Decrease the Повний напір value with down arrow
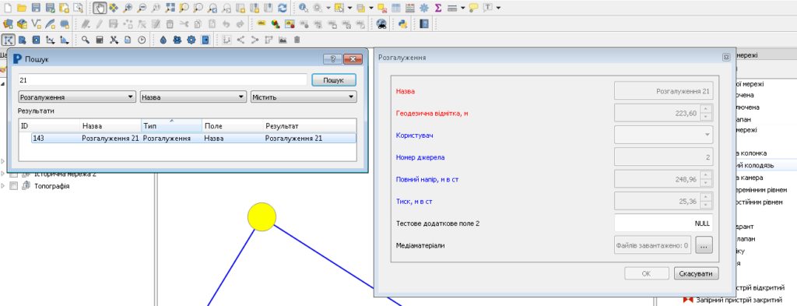This screenshot has height=306, width=797. click(x=706, y=184)
